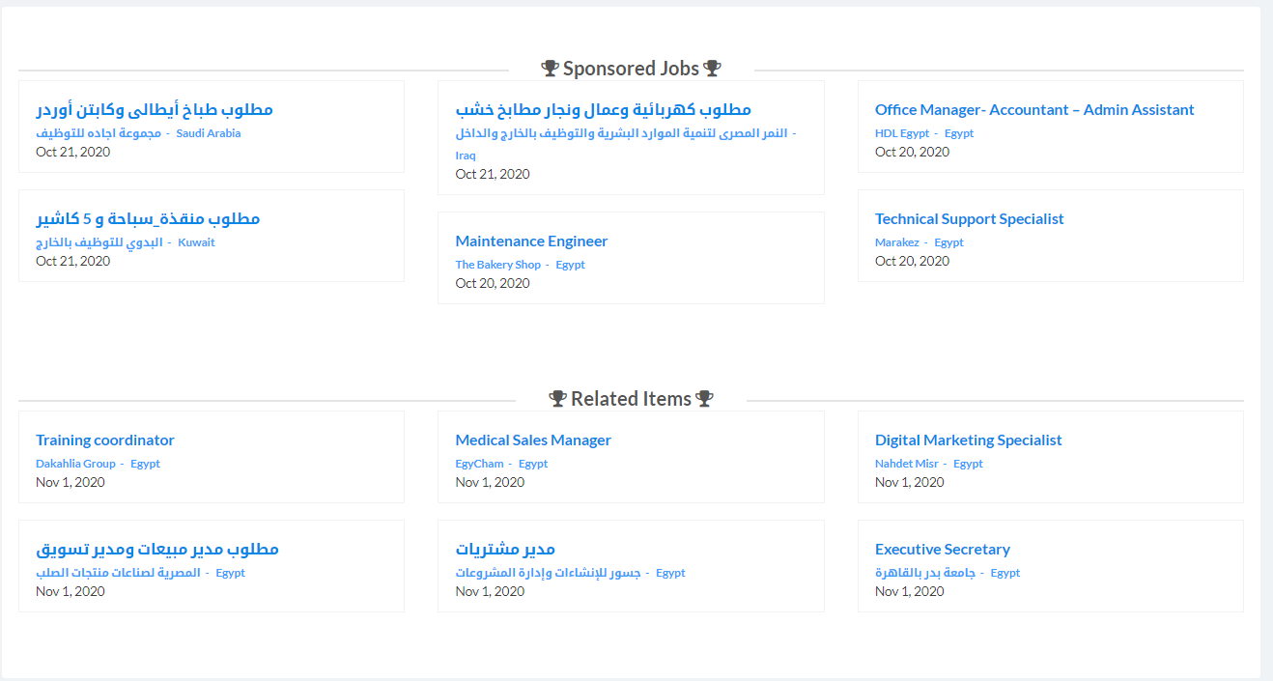The height and width of the screenshot is (681, 1273).
Task: Open the Digital Marketing Specialist job
Action: [x=968, y=440]
